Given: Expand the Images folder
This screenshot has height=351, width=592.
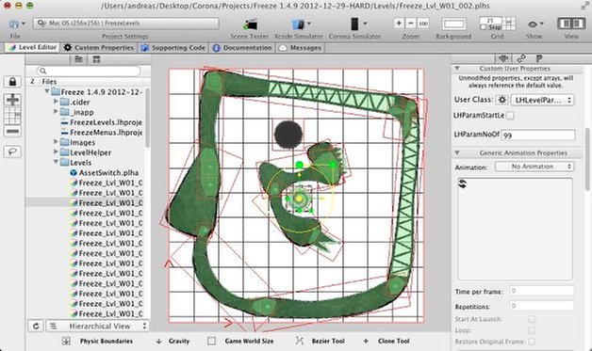Looking at the screenshot, I should (56, 142).
